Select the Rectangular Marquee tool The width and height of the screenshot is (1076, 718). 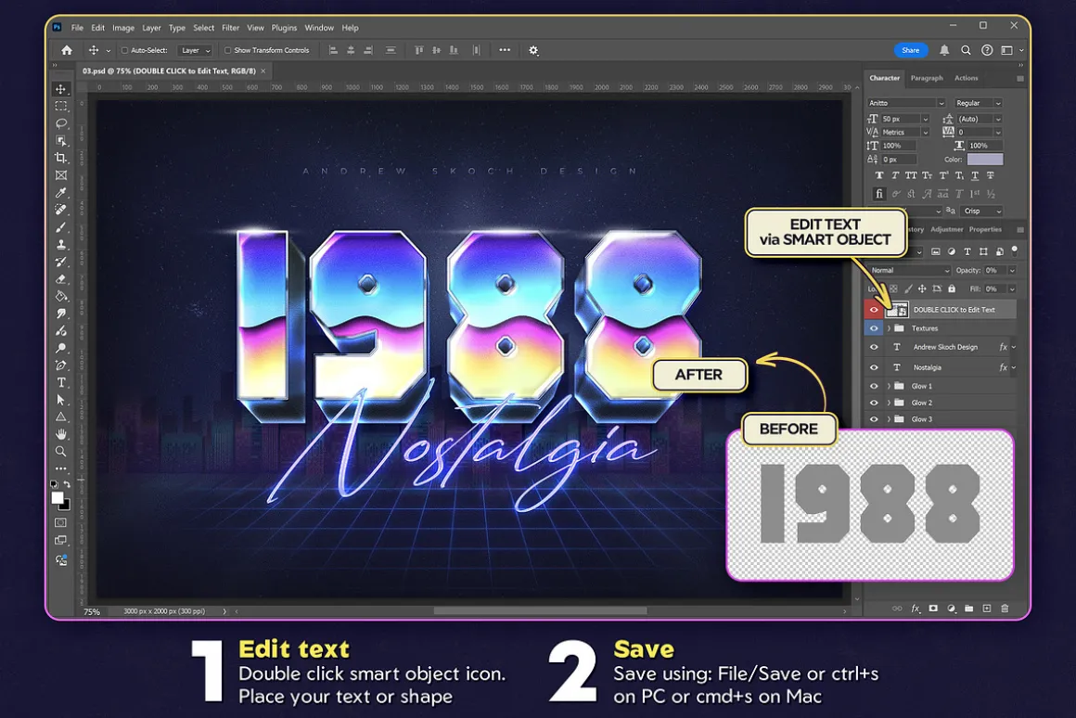click(61, 107)
